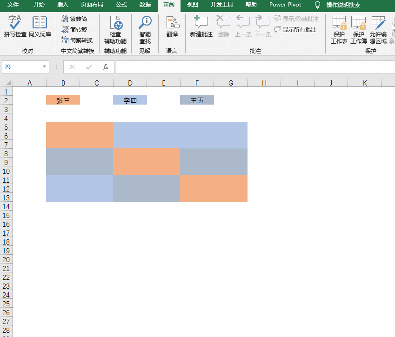Click the 操作说明搜索 search box
Screen dimensions: 395x337
click(x=343, y=5)
